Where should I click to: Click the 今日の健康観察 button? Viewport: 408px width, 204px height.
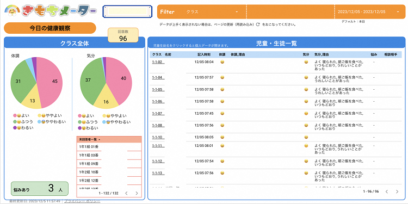[50, 28]
